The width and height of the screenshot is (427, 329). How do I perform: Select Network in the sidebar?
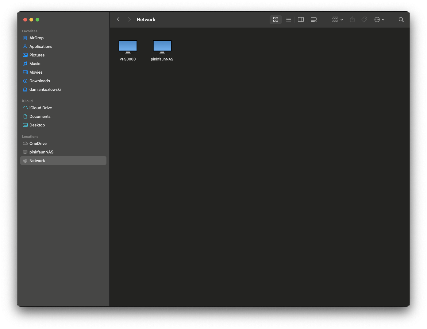click(63, 161)
